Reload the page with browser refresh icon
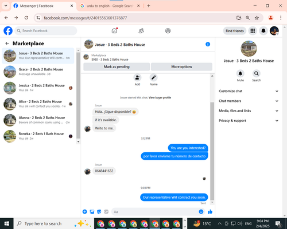 26,18
